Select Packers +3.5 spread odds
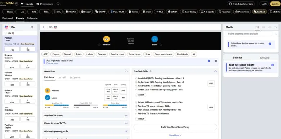The height and width of the screenshot is (139, 281). click(108, 90)
